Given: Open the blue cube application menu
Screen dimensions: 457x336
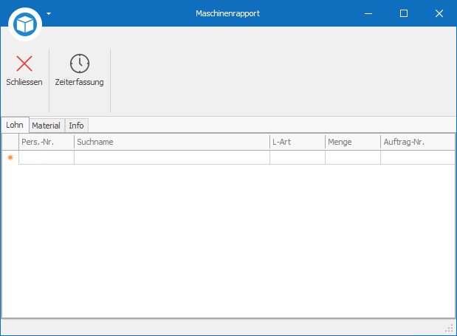Looking at the screenshot, I should point(25,24).
